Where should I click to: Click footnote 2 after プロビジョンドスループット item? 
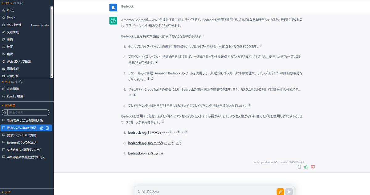[x=157, y=62]
